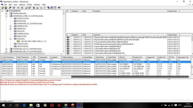The width and height of the screenshot is (193, 108).
Task: Select export function ??1DefaultAcquireInterface@Scaleform@@UEAA@XZ
Action: click(x=113, y=44)
